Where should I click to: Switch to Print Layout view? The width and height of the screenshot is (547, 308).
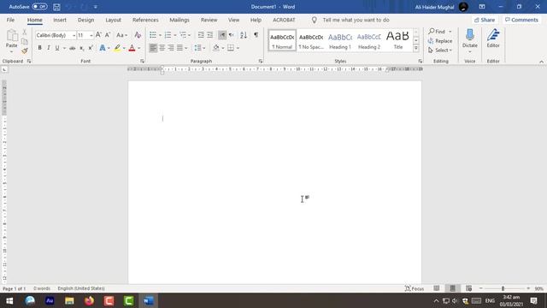coord(452,288)
